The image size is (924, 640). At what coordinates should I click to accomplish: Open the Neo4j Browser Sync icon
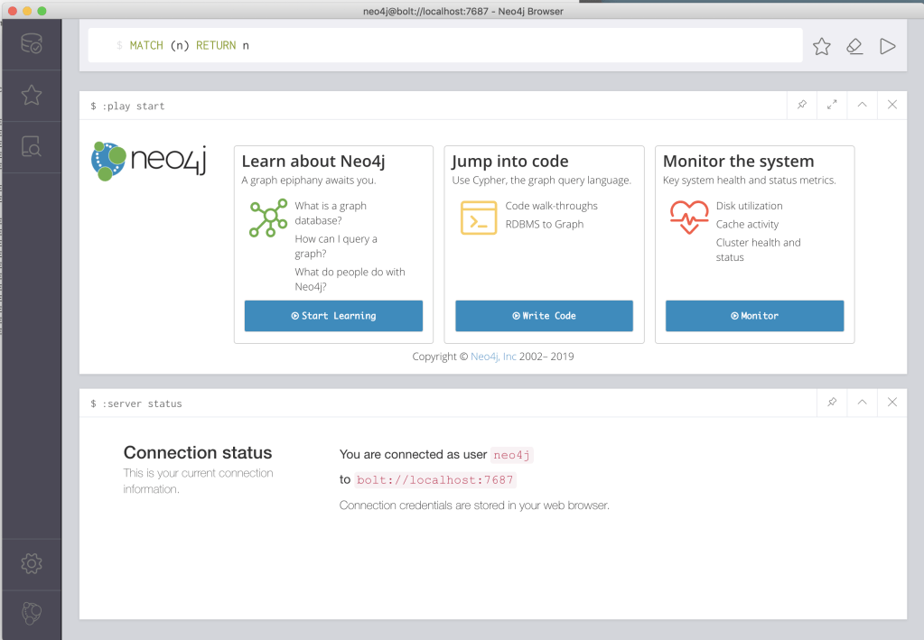pyautogui.click(x=31, y=614)
